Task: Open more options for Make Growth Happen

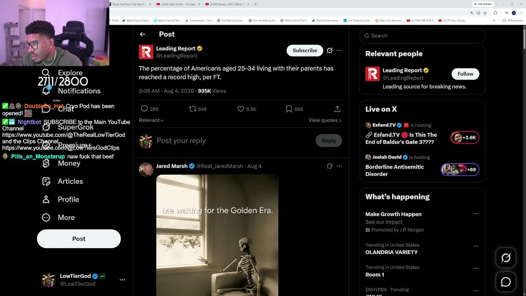Action: [x=476, y=214]
